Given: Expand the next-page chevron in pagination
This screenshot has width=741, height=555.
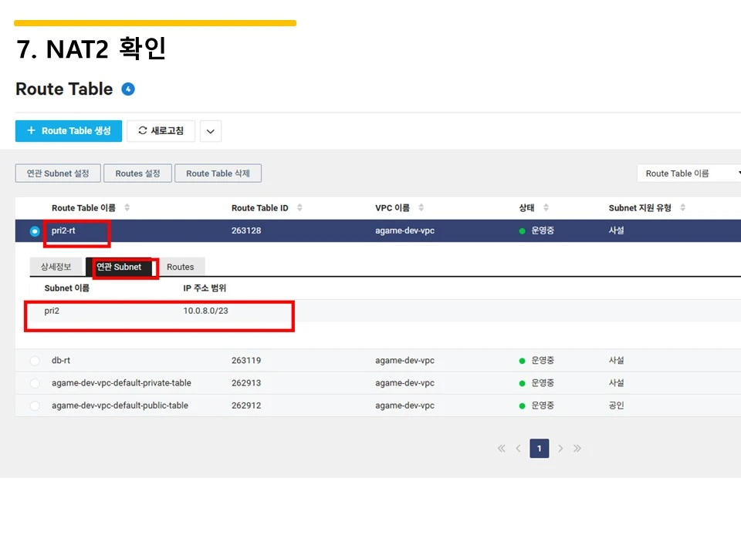Looking at the screenshot, I should point(560,448).
